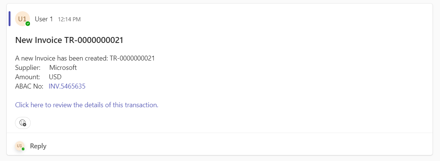
Task: Click the TR-0000000021 number in the message body
Action: click(x=132, y=58)
